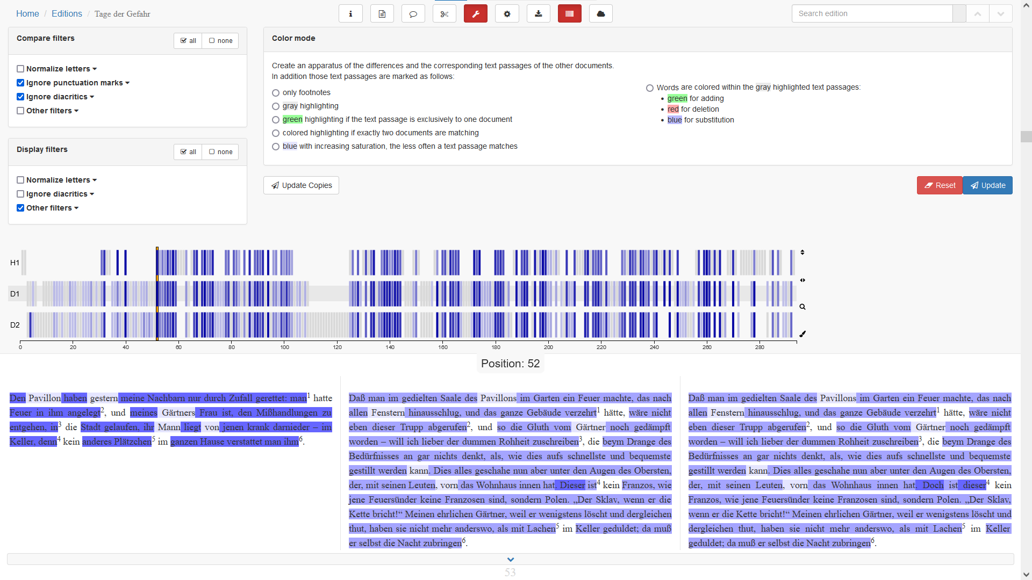Screen dimensions: 1032x580
Task: Select the gray highlighting radio option
Action: point(276,106)
